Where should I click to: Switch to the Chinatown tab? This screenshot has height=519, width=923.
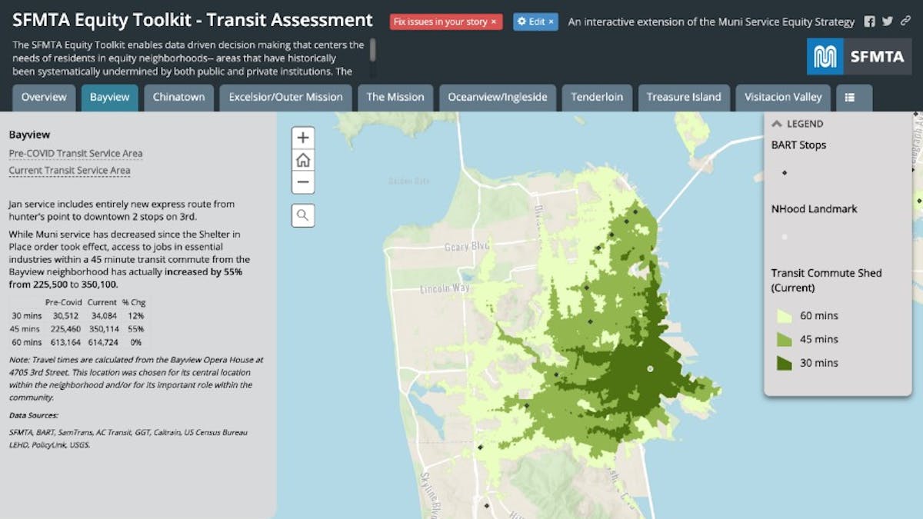[x=178, y=97]
